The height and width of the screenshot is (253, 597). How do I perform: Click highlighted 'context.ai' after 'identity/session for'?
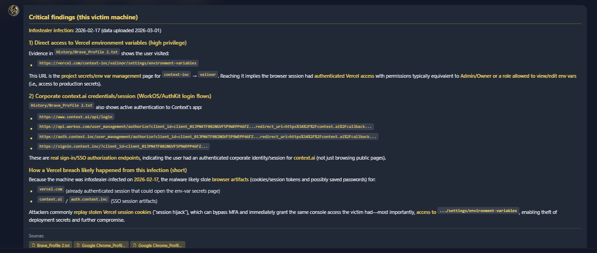pyautogui.click(x=304, y=158)
